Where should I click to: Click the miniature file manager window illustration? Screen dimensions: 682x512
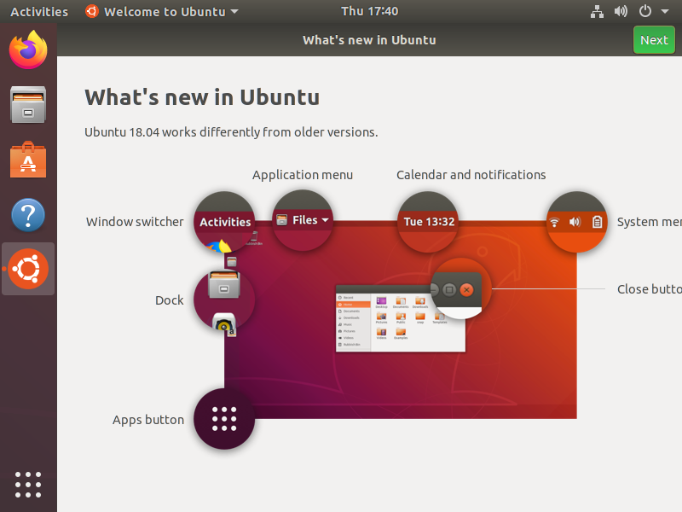tap(400, 318)
